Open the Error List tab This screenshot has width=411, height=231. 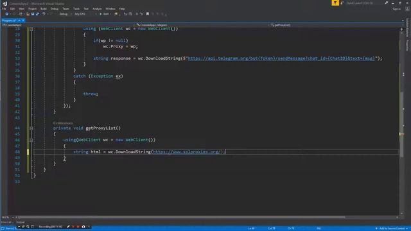pos(6,223)
